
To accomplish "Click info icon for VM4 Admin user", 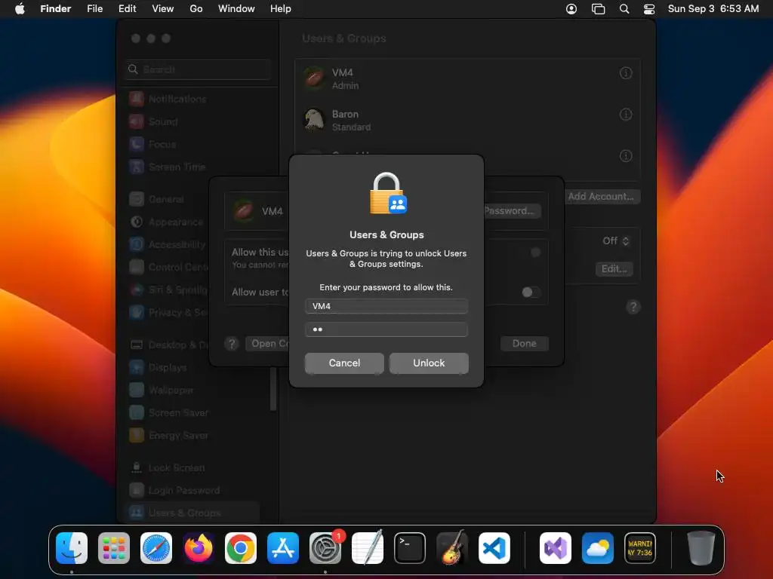I will [x=626, y=73].
